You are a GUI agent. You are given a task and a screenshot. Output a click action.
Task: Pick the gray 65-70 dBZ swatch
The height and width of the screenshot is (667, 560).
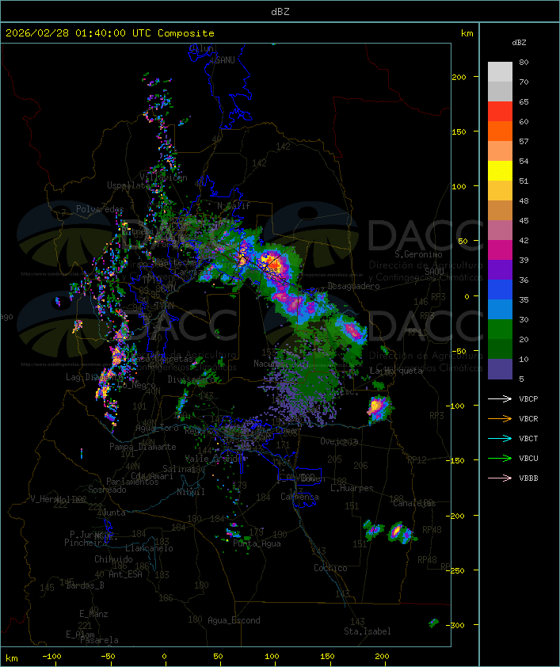coord(500,91)
